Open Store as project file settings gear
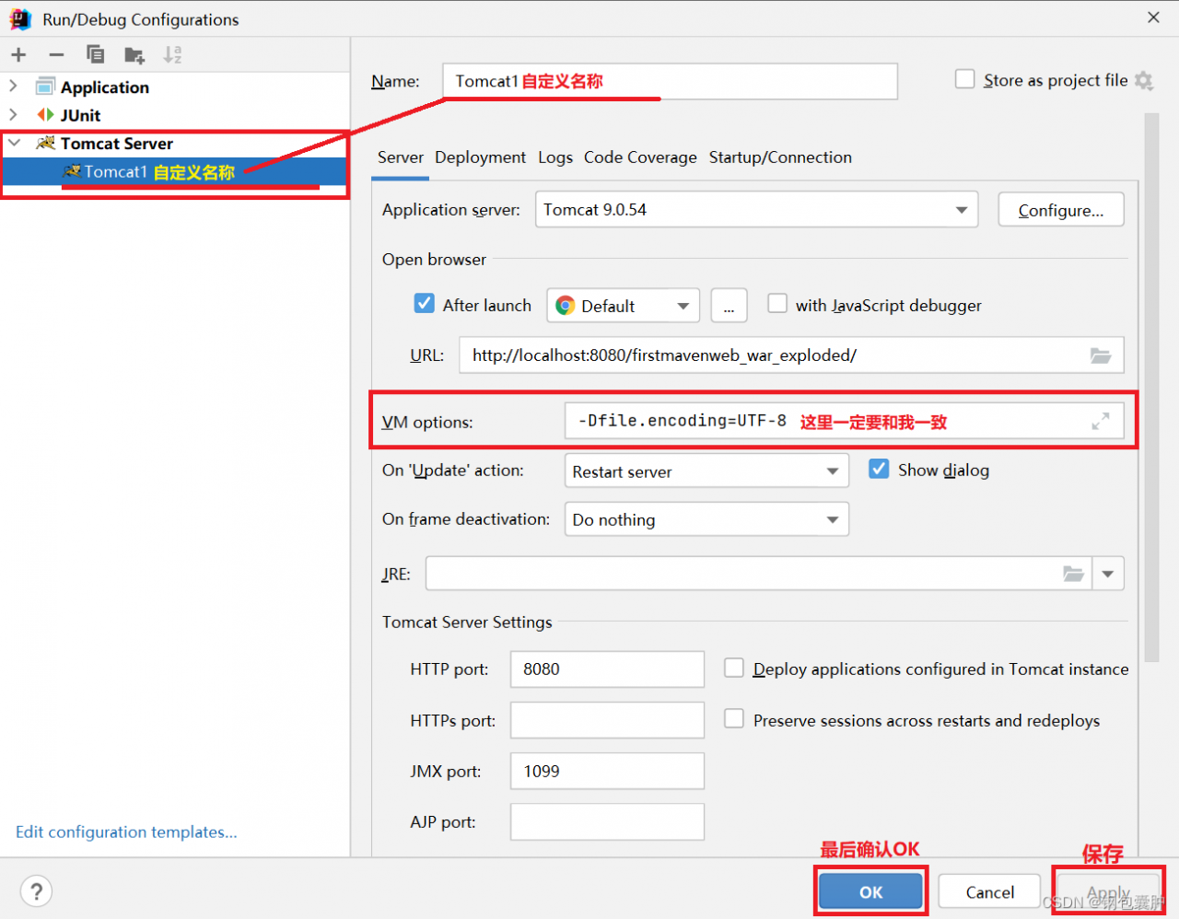The width and height of the screenshot is (1179, 919). [x=1144, y=81]
